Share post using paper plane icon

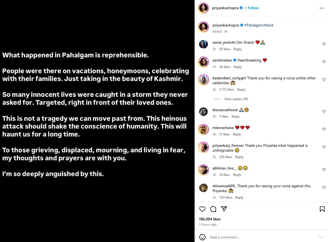click(224, 209)
